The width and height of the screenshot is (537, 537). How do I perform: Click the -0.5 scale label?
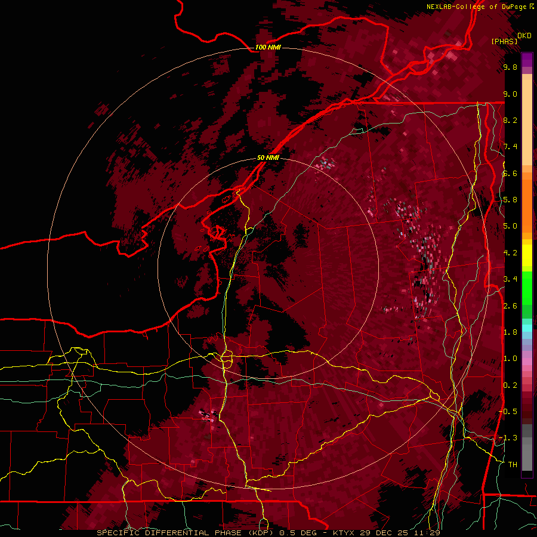(x=508, y=412)
